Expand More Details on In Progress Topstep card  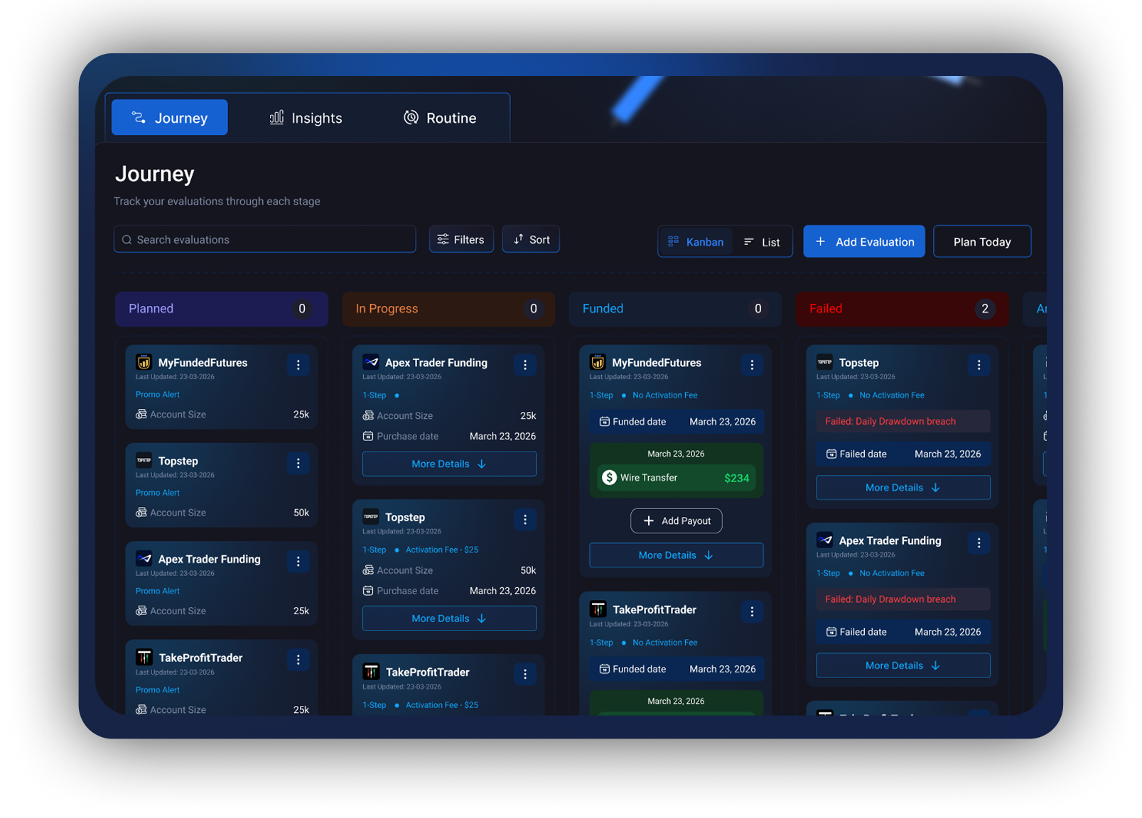pos(449,618)
